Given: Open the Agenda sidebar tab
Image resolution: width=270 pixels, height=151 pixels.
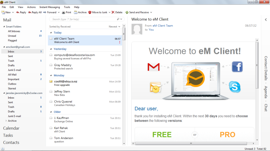Looking at the screenshot, I should point(266,92).
